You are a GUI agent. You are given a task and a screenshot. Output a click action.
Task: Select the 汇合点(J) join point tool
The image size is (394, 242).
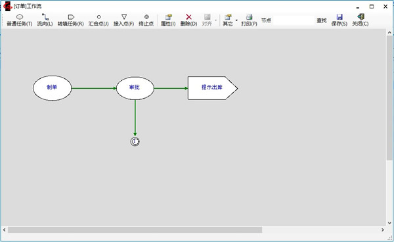click(98, 20)
